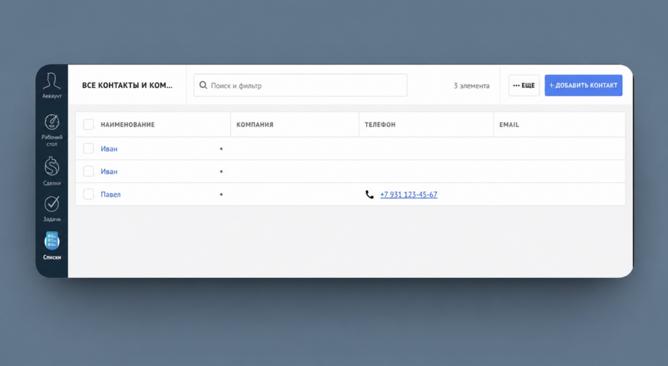Click the dot marker in Павел row
This screenshot has height=366, width=668.
tap(221, 194)
